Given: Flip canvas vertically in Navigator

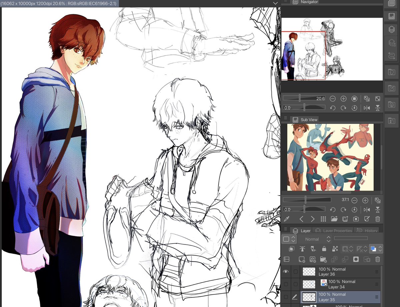Looking at the screenshot, I should 378,108.
